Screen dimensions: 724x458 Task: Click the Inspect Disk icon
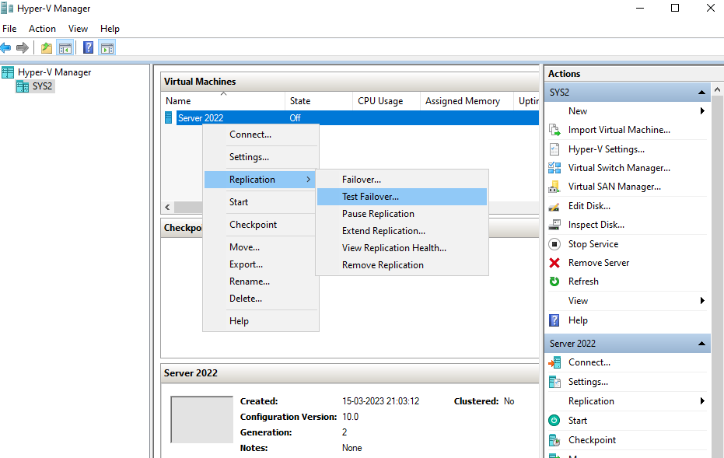554,225
